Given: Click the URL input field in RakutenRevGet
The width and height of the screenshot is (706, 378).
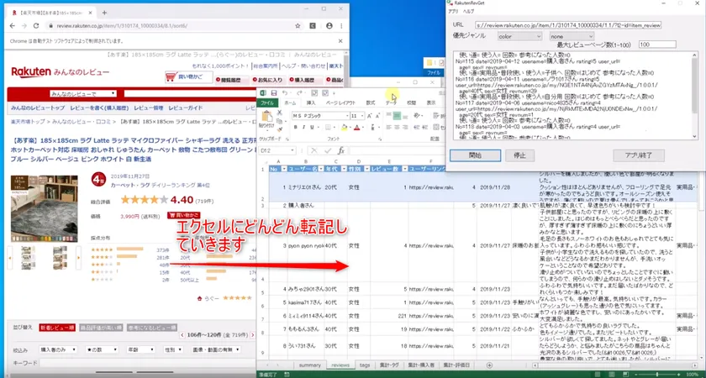Looking at the screenshot, I should tap(568, 25).
